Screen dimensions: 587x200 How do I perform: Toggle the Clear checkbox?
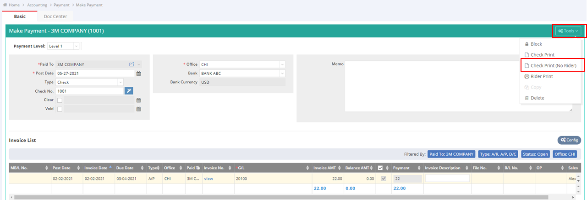coord(60,100)
